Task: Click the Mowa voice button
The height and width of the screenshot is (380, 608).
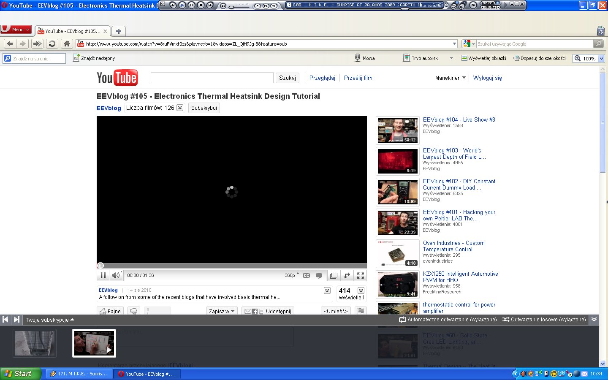Action: coord(365,58)
